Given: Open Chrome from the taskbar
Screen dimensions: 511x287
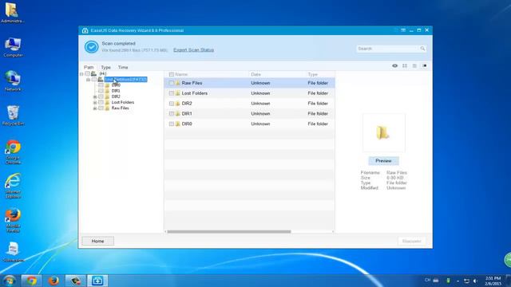Looking at the screenshot, I should pyautogui.click(x=31, y=281).
